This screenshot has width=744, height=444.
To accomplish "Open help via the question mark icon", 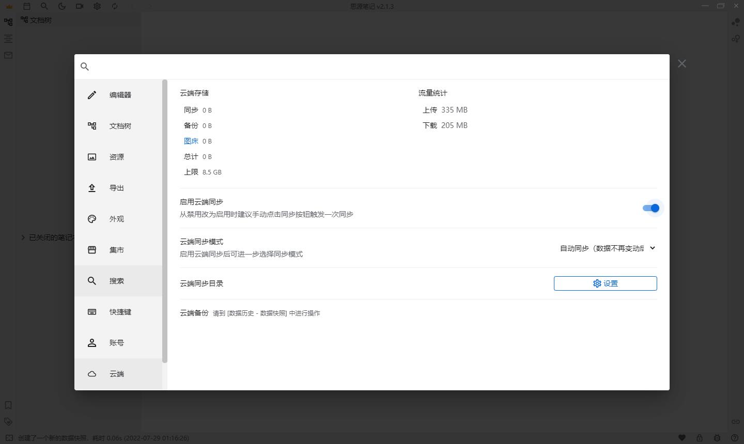I will pos(735,437).
